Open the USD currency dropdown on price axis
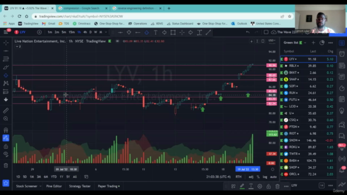The image size is (347, 195). (272, 41)
